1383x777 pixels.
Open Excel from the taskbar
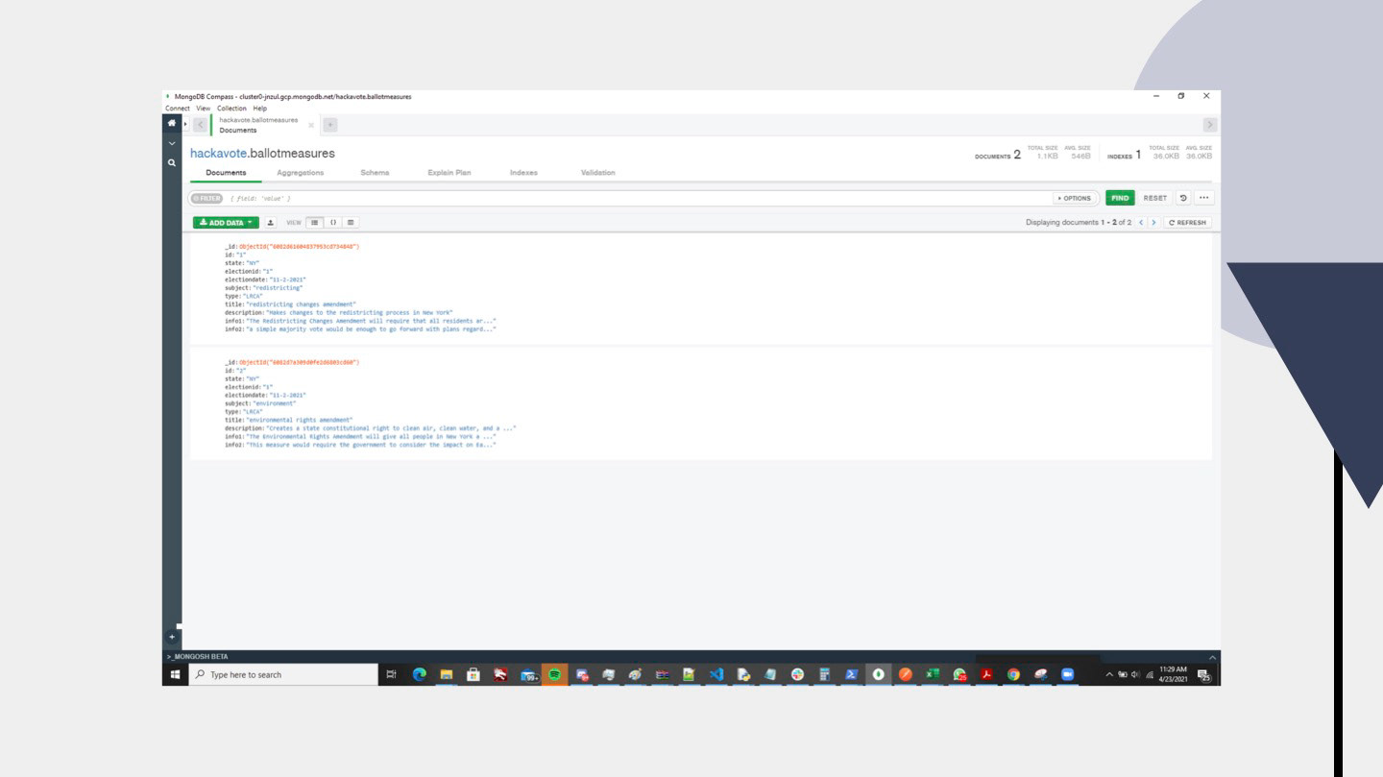[x=932, y=675]
